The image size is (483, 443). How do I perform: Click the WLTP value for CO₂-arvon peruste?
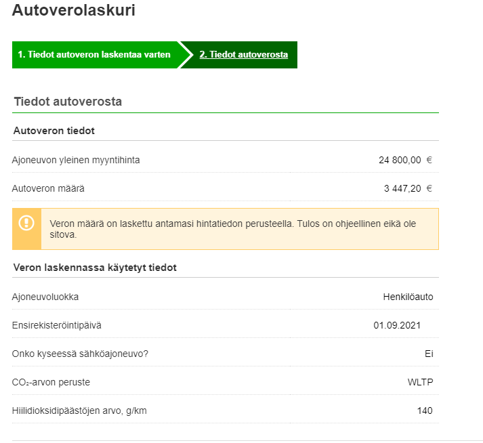(x=420, y=382)
